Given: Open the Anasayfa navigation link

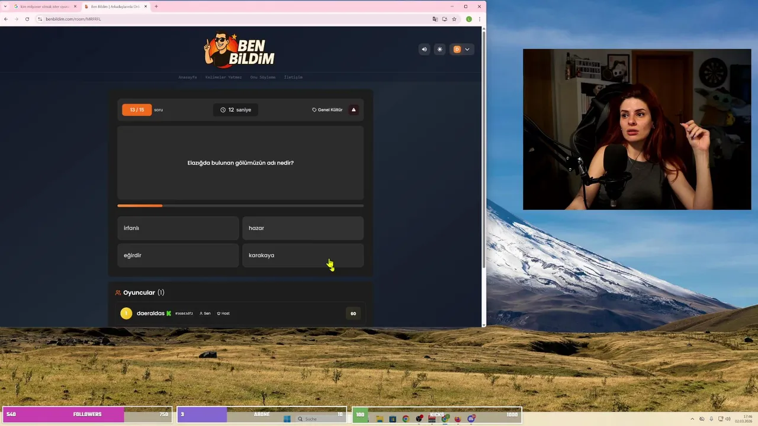Looking at the screenshot, I should tap(188, 78).
